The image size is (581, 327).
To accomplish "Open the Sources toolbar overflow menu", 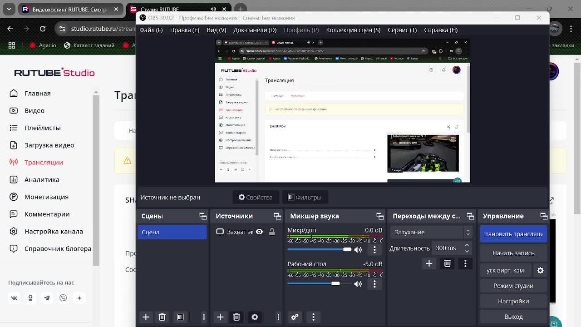I will [278, 317].
